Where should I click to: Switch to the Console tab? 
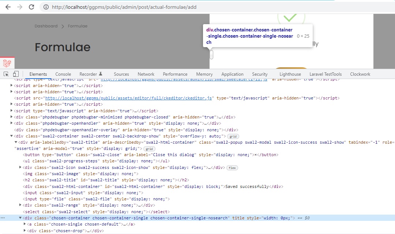tap(63, 74)
